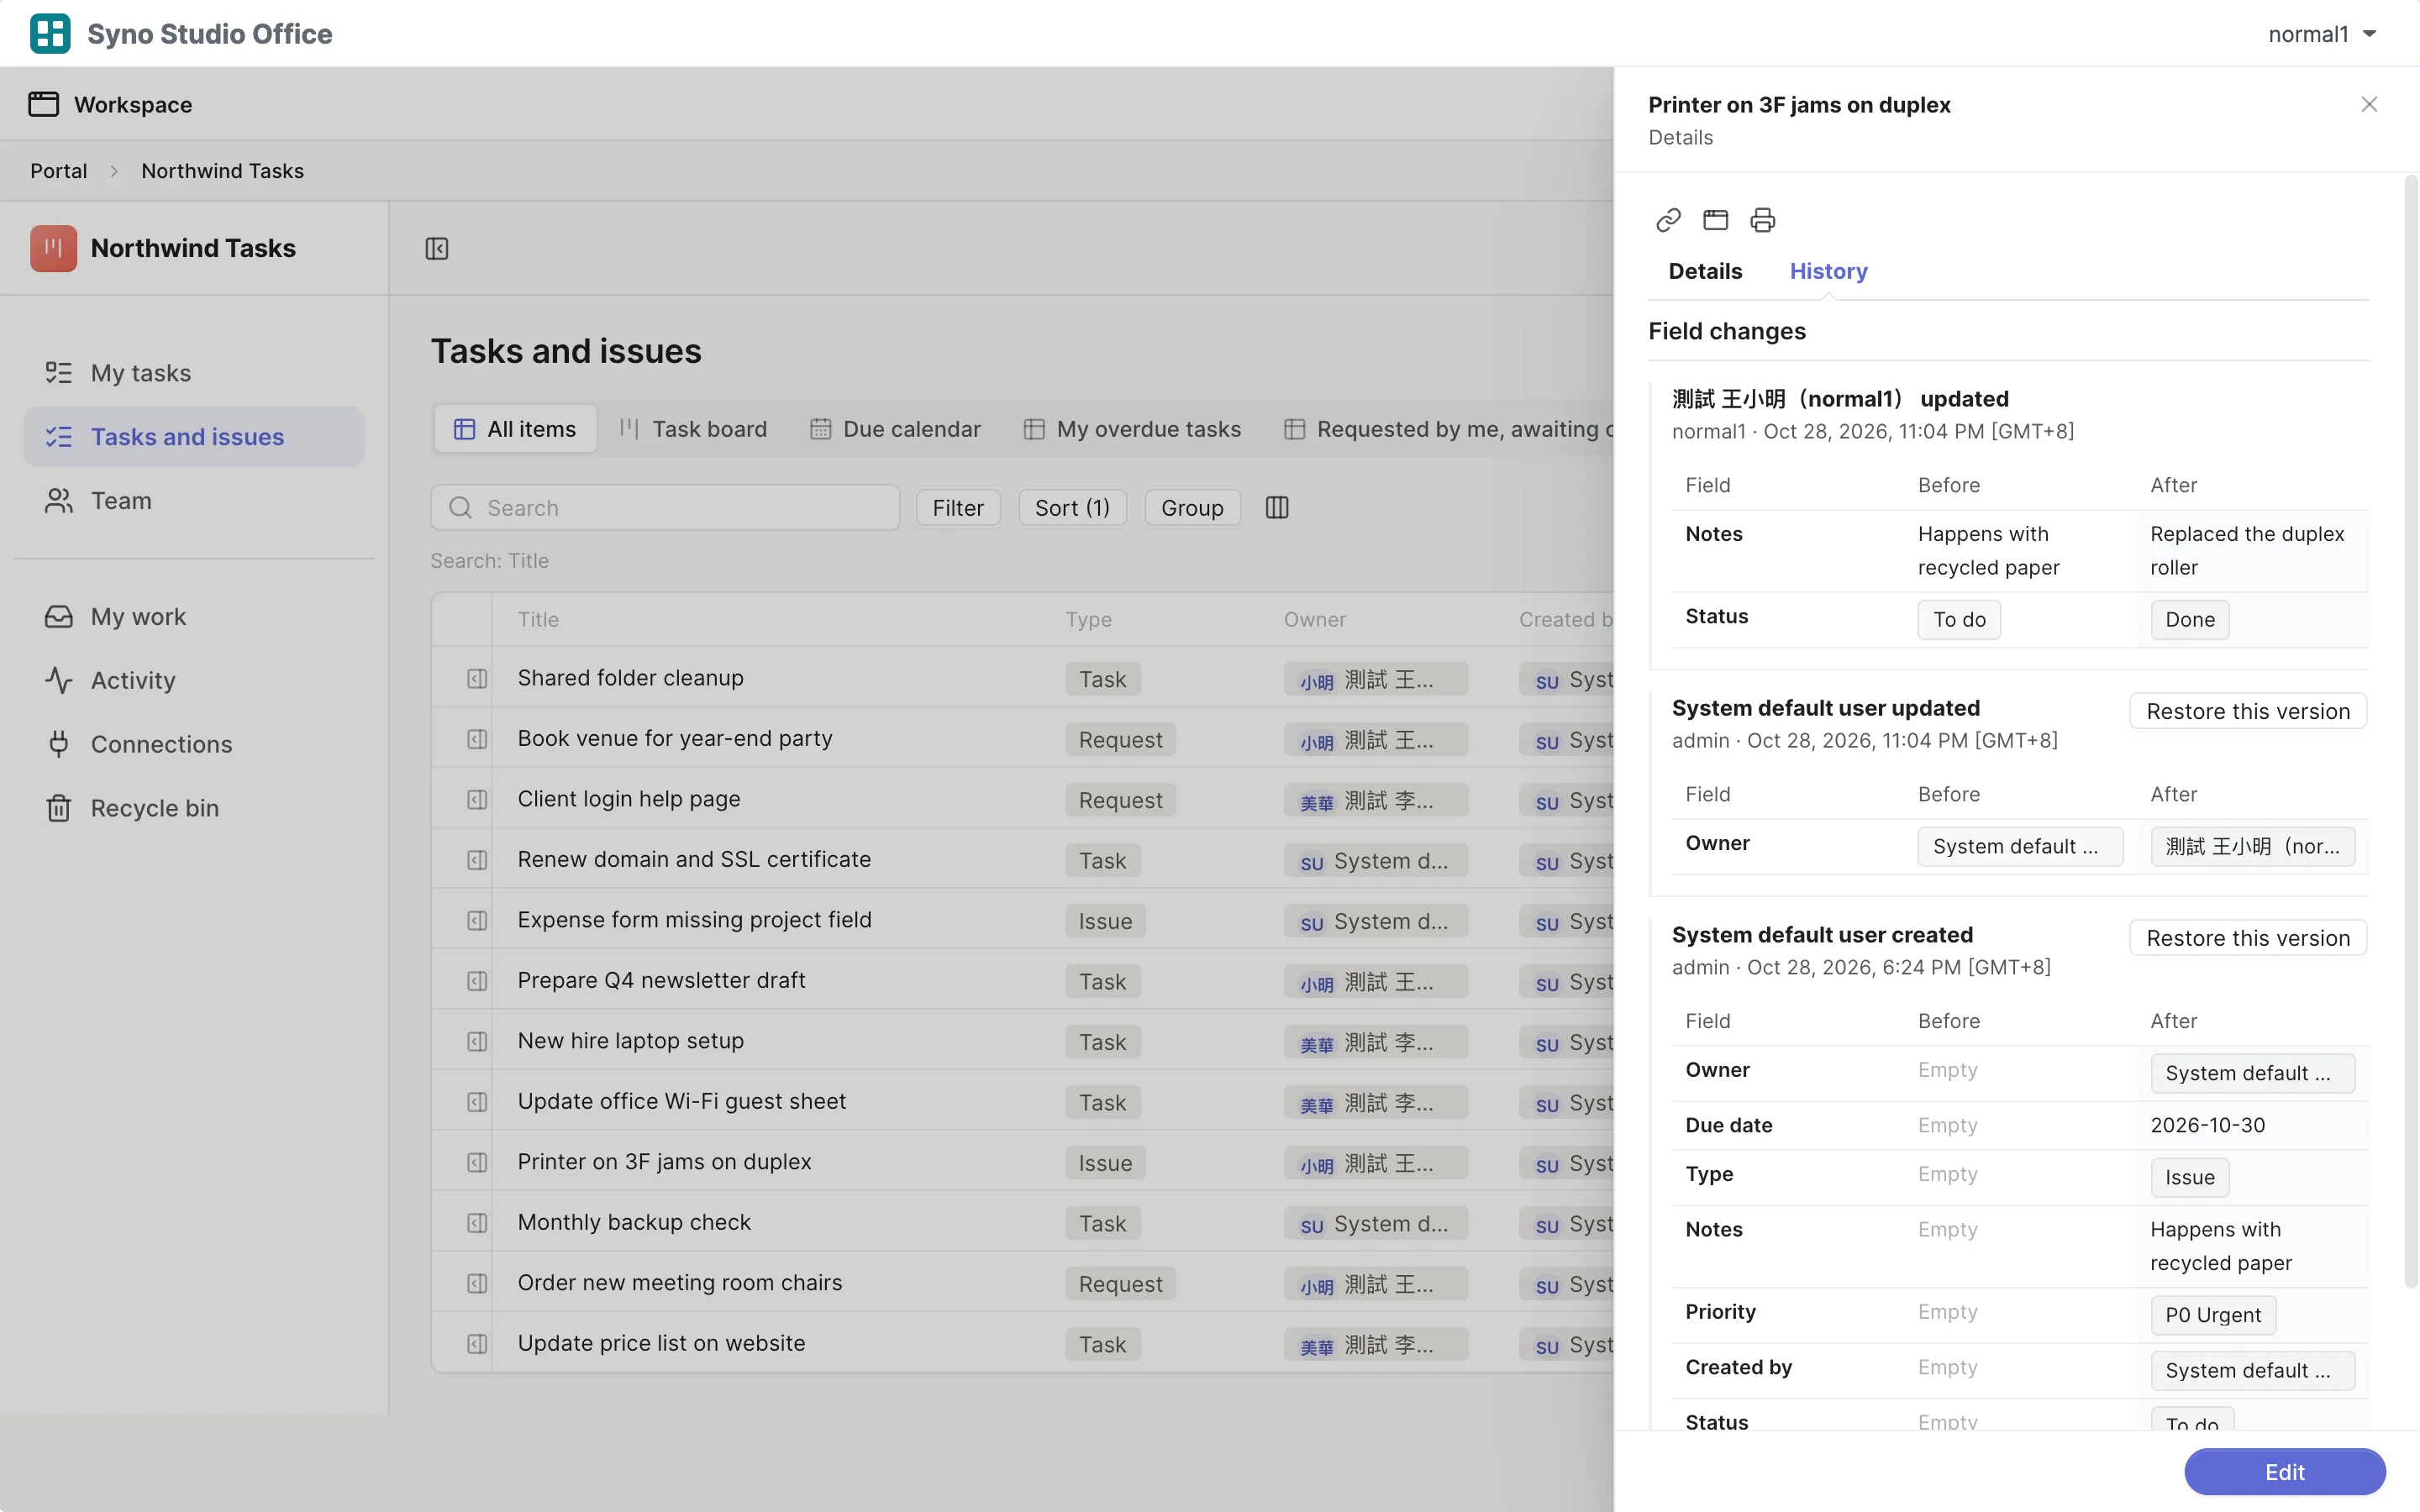The width and height of the screenshot is (2420, 1512).
Task: Click the Workspace icon in top bar
Action: coord(43,104)
